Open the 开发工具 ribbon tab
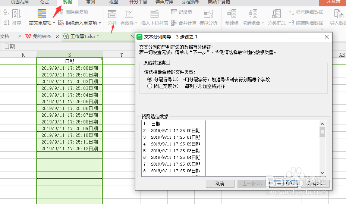The image size is (346, 204). [138, 2]
